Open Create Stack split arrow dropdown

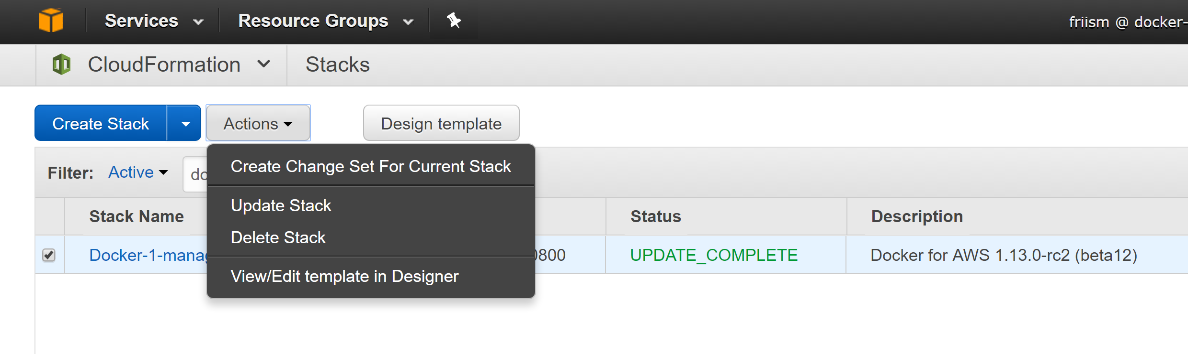pyautogui.click(x=185, y=124)
